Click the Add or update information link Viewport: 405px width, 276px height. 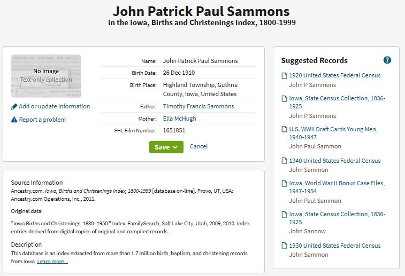click(x=54, y=106)
